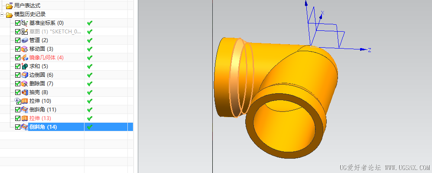
Task: Click the 边倒圆 (6) edge blend icon
Action: tap(25, 75)
